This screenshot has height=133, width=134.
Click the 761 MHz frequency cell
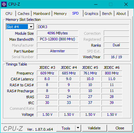pyautogui.click(x=90, y=73)
